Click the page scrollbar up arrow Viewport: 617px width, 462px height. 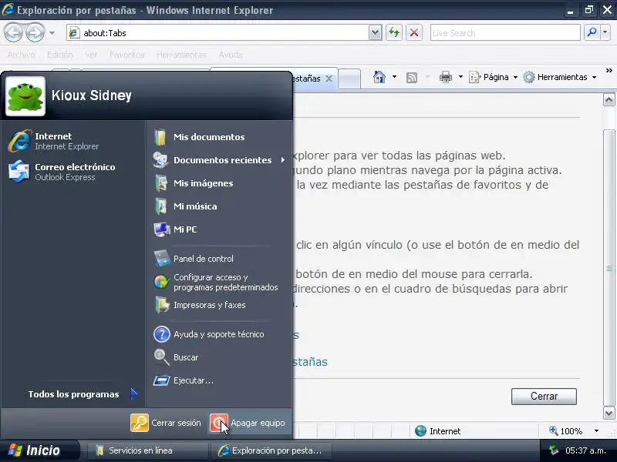609,100
